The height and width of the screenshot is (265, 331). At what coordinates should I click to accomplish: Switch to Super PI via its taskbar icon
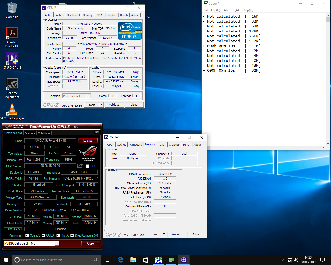point(159,260)
